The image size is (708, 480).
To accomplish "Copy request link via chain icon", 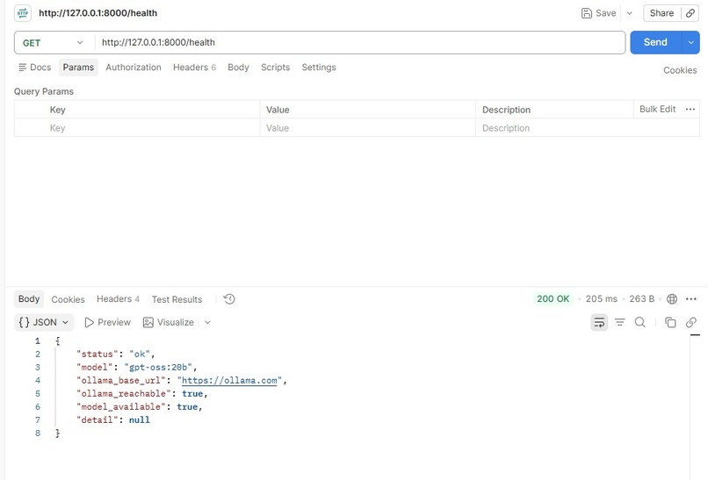I will [x=690, y=13].
